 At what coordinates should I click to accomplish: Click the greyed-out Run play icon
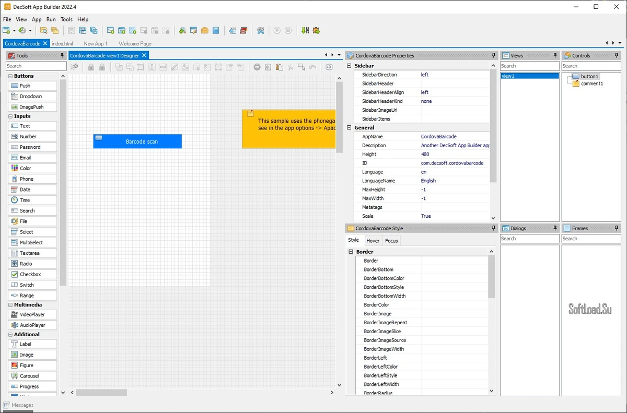[277, 30]
